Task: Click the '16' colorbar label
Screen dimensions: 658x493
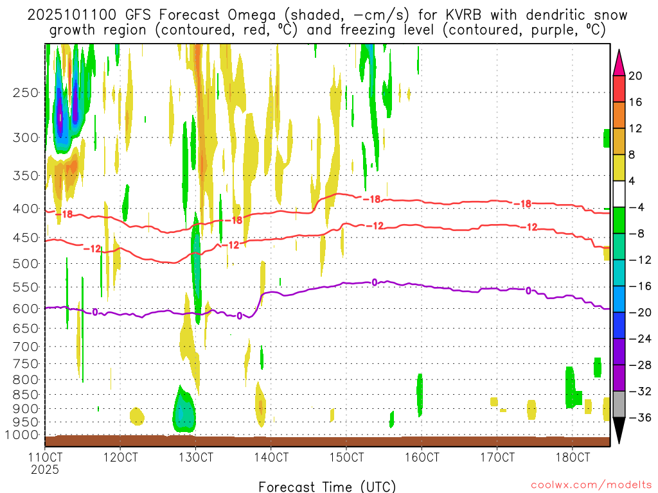Action: tap(636, 102)
